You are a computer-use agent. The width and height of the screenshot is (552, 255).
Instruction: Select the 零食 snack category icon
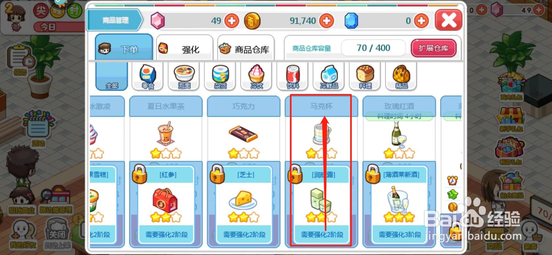[x=148, y=76]
